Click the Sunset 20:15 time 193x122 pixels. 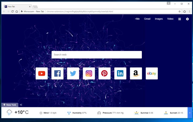(176, 113)
